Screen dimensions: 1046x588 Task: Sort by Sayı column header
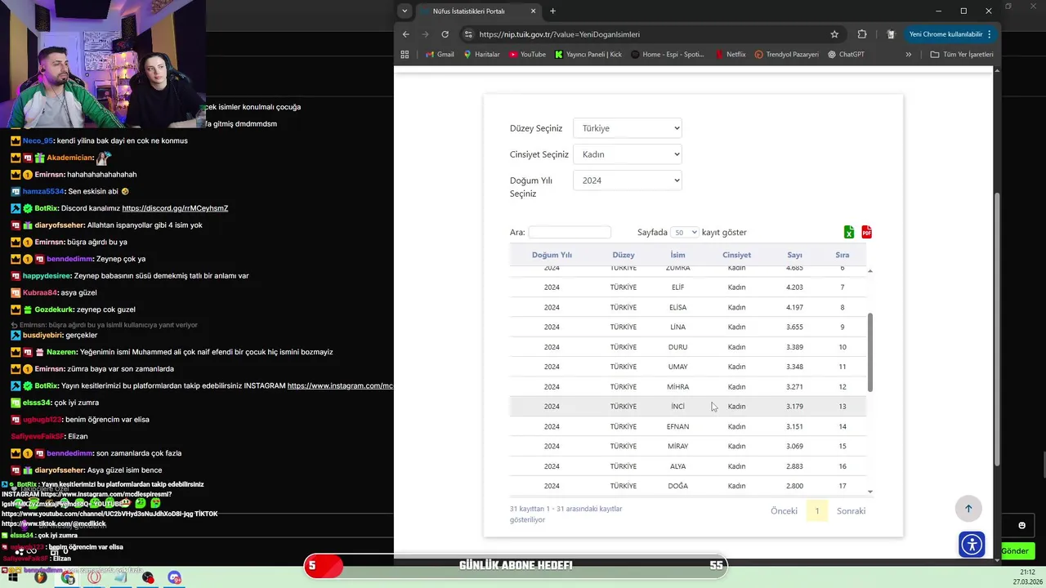point(794,255)
